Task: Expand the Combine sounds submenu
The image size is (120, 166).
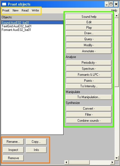Action: pos(89,121)
